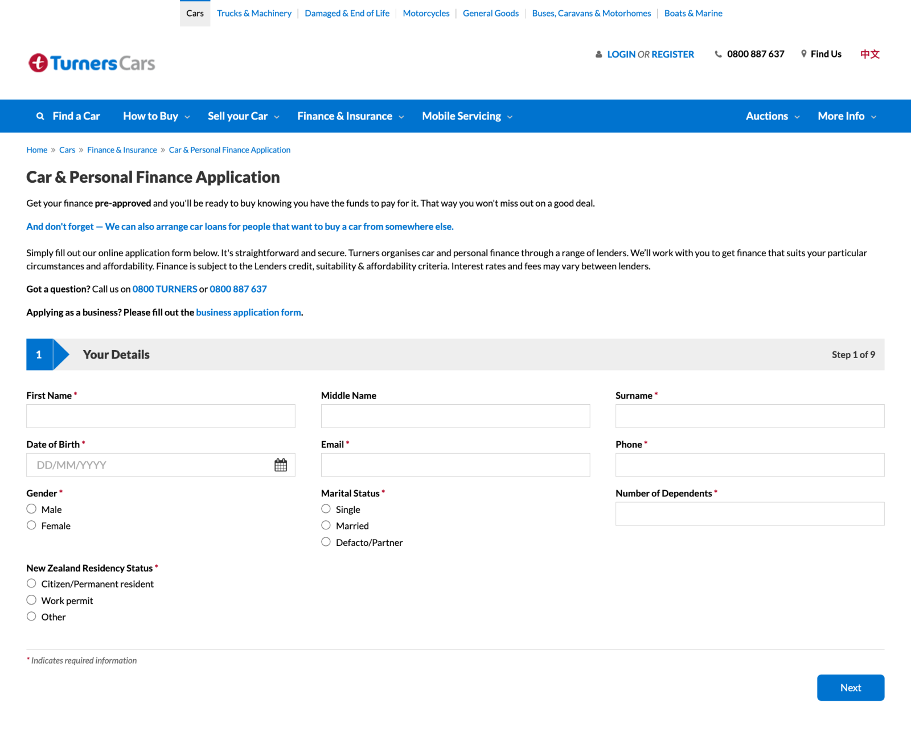Open the Boats & Marine tab
The image size is (911, 744).
point(693,13)
